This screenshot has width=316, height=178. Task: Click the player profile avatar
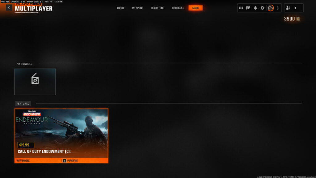(271, 8)
